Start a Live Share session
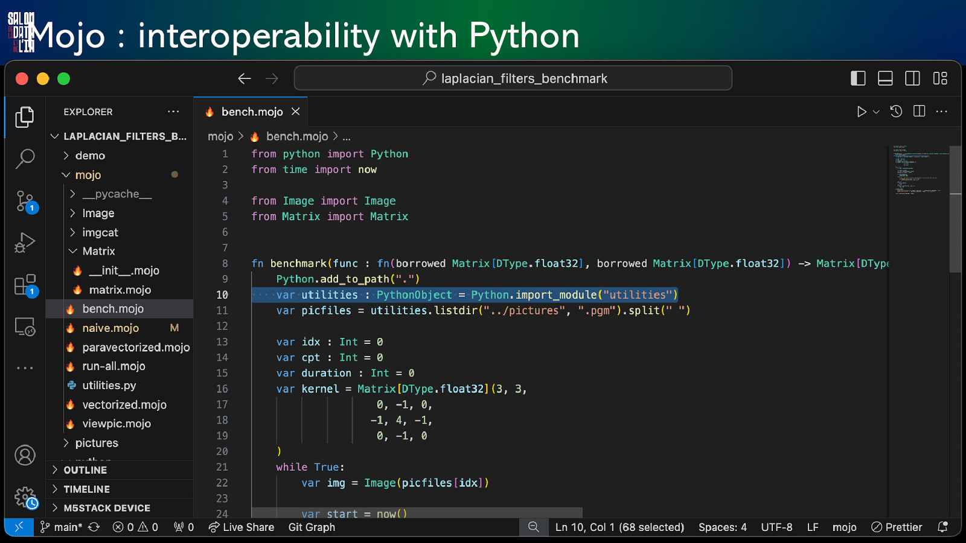This screenshot has width=966, height=543. coord(241,527)
